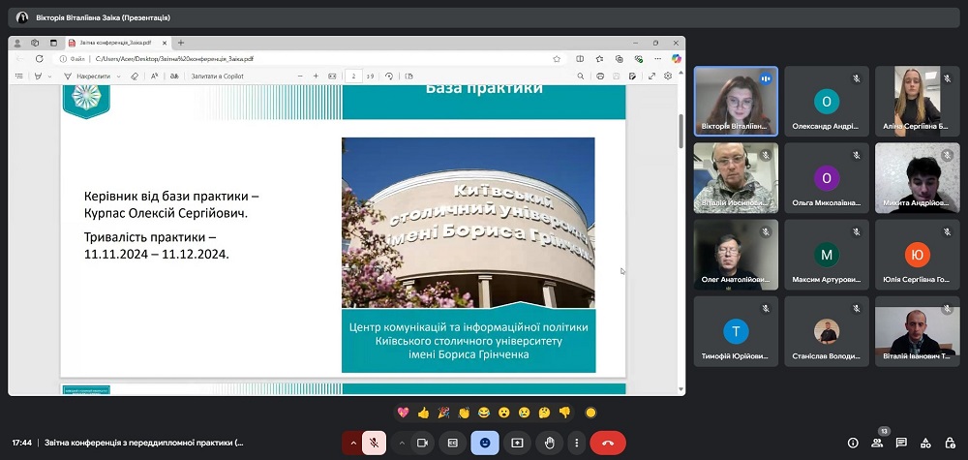Image resolution: width=968 pixels, height=460 pixels.
Task: Show the participants list
Action: (877, 443)
